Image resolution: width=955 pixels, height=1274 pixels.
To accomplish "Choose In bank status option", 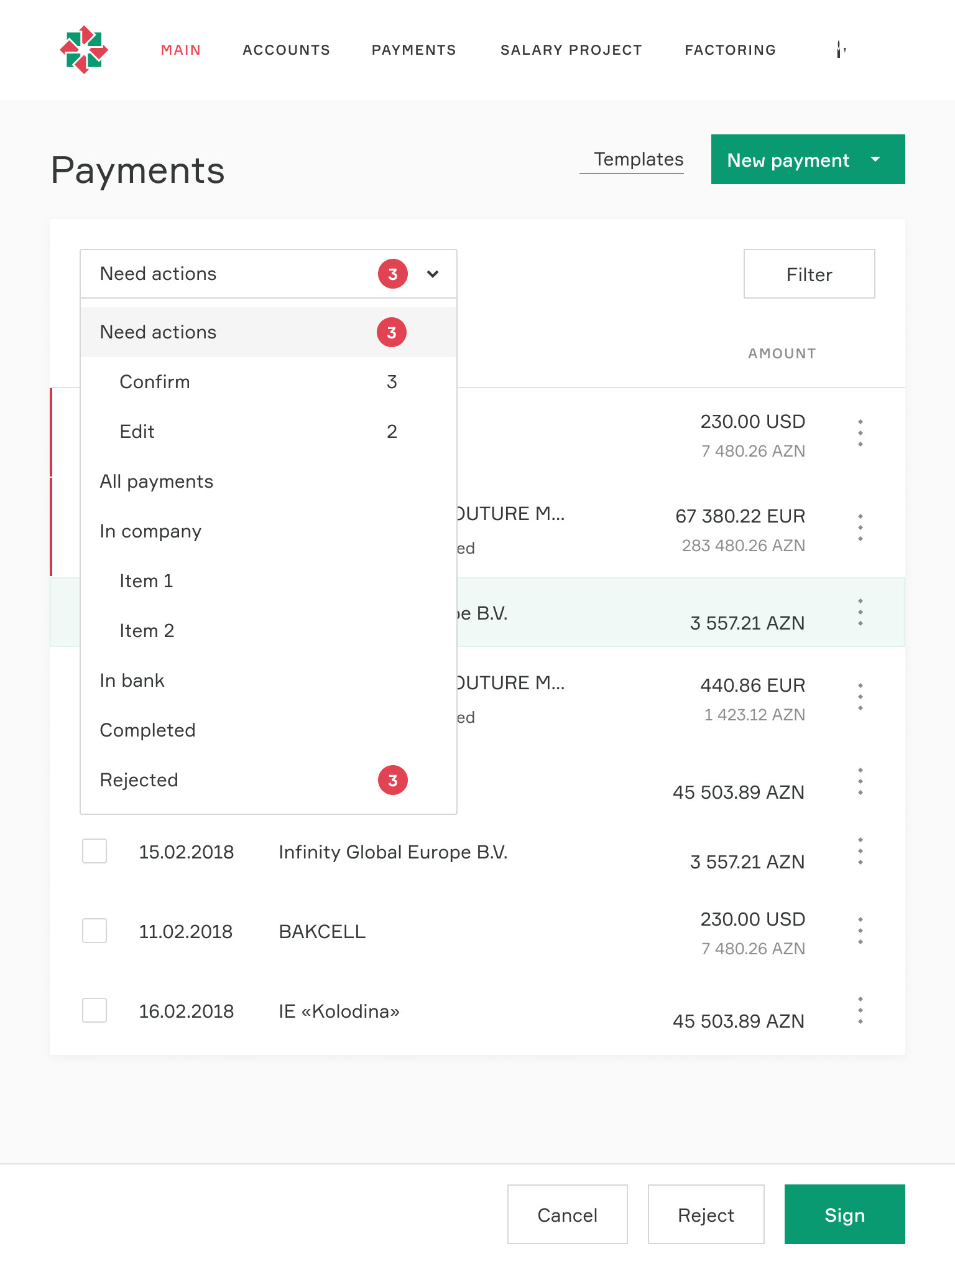I will (x=269, y=681).
